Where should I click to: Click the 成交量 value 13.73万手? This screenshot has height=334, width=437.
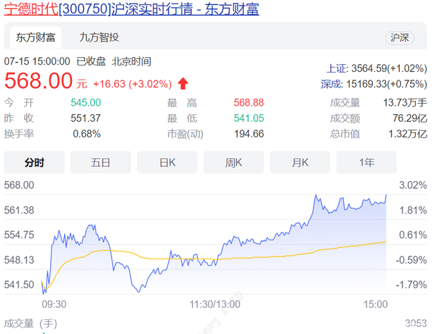point(405,103)
